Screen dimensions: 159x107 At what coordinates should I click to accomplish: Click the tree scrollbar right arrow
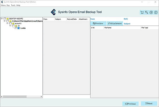pyautogui.click(x=41, y=97)
